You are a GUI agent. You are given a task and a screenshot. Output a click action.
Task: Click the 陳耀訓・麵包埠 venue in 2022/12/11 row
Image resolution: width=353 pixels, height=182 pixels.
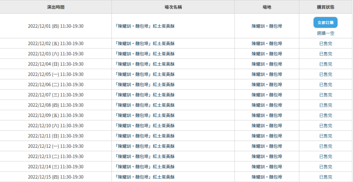267,136
